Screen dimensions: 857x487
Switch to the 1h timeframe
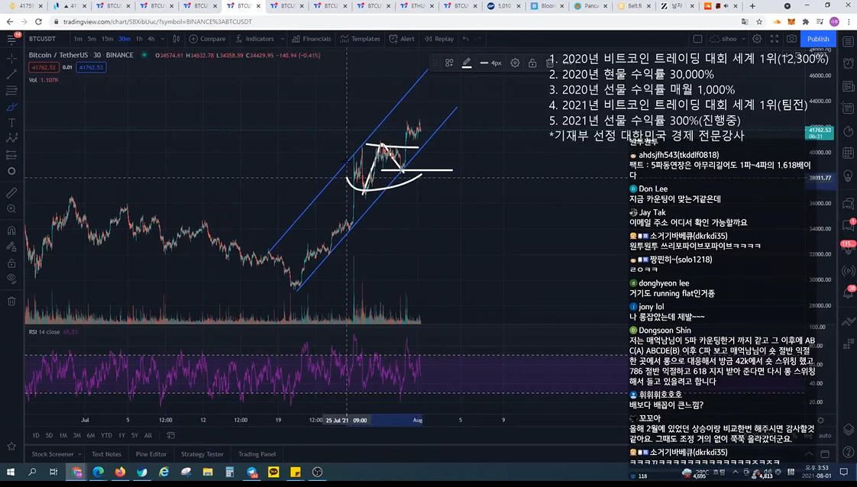[x=139, y=39]
